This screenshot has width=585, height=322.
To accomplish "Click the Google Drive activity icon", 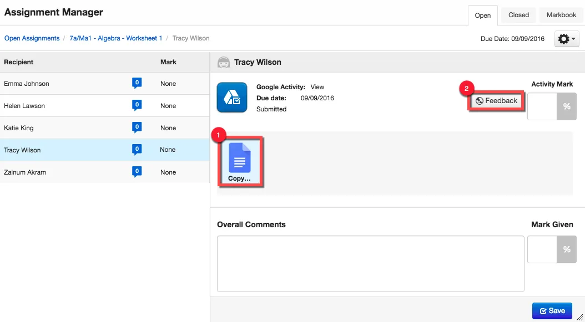I will (231, 98).
